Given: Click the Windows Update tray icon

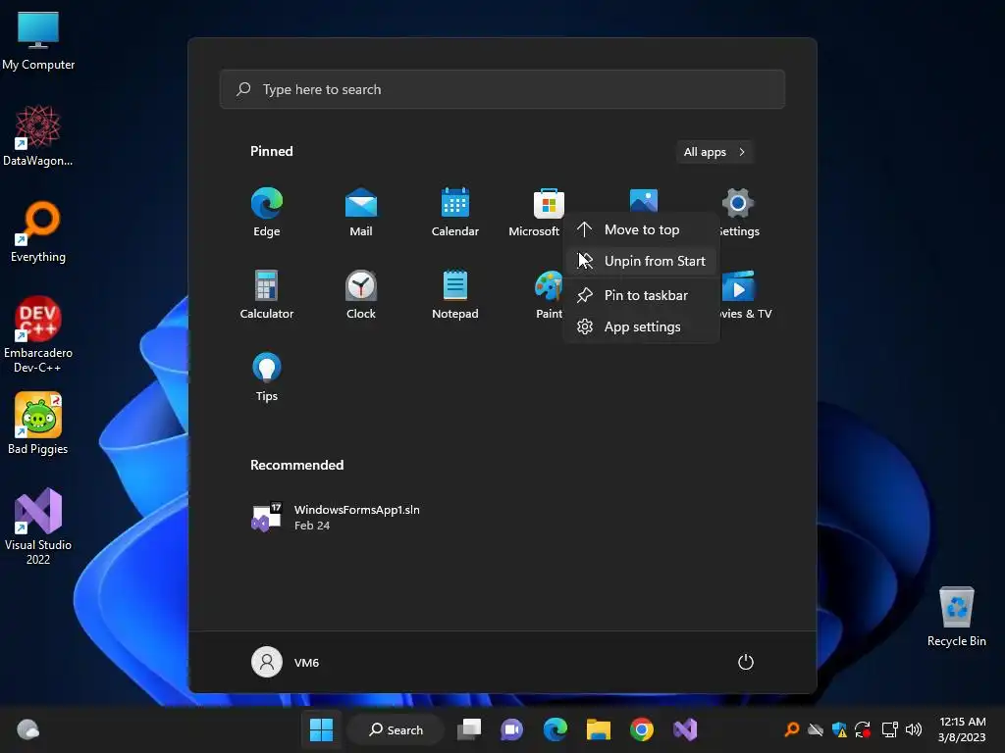Looking at the screenshot, I should (863, 729).
